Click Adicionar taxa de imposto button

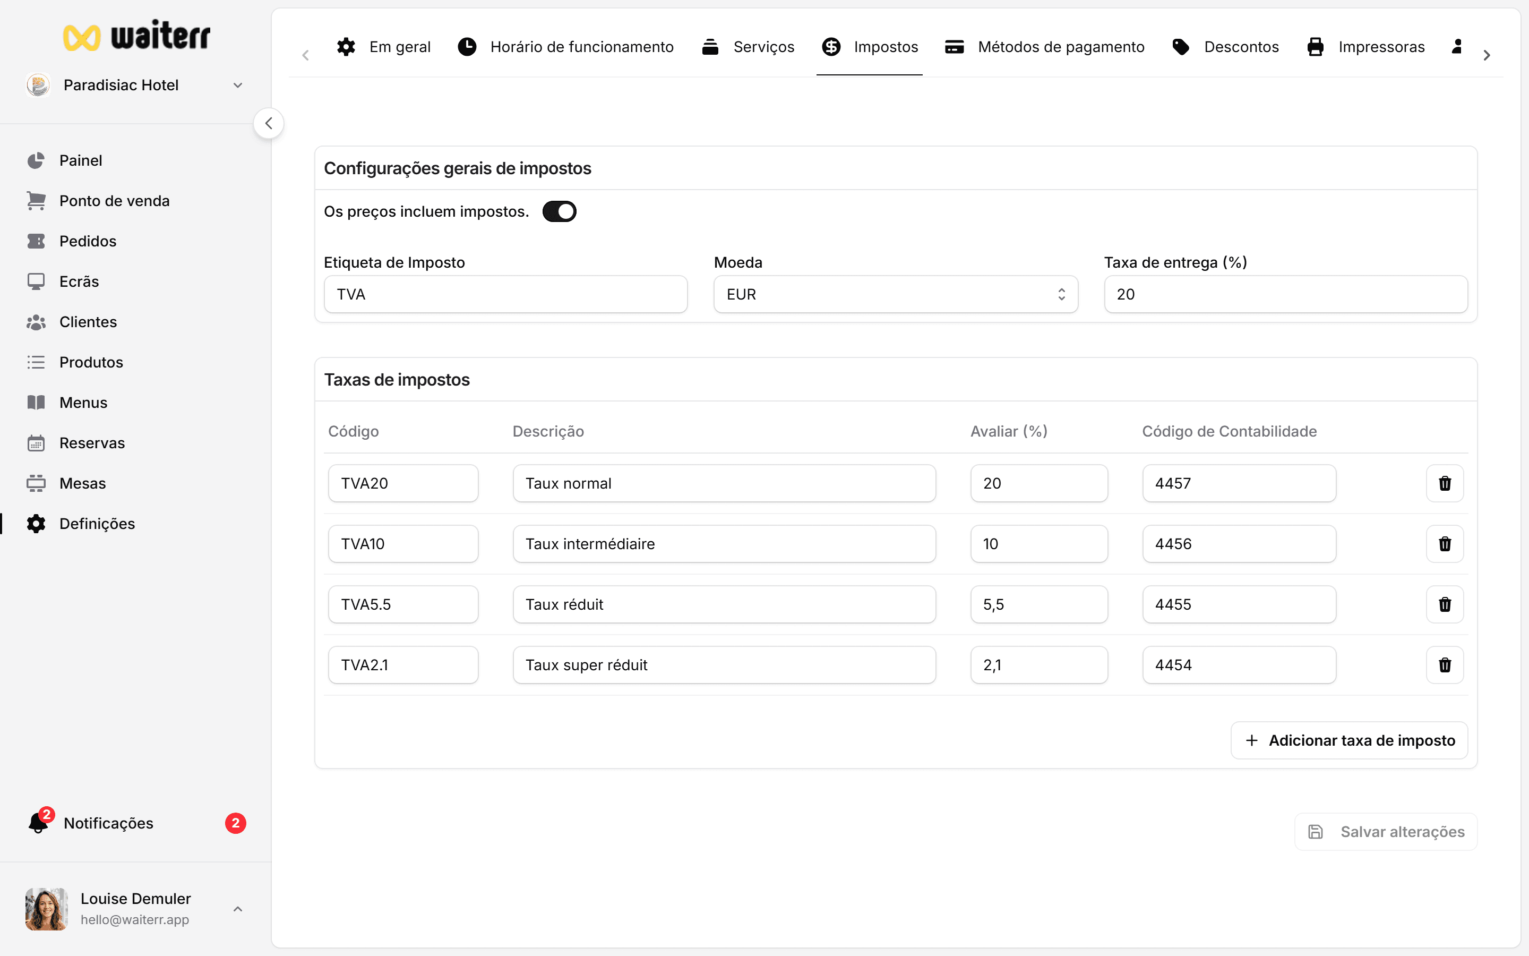1349,740
